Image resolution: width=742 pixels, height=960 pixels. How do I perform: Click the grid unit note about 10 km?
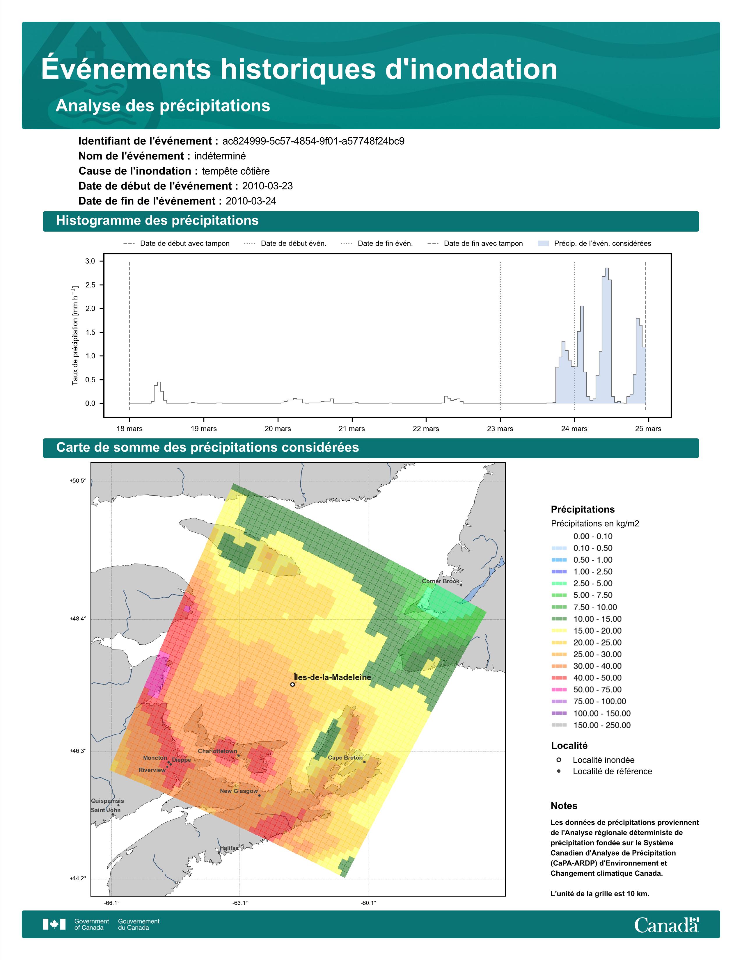click(x=600, y=894)
